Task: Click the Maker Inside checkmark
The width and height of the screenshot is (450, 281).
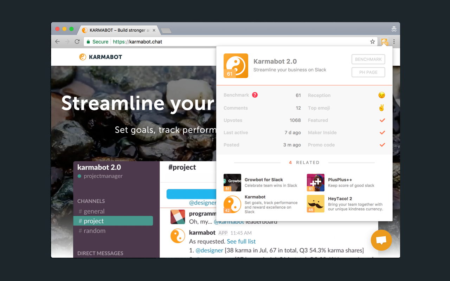Action: pyautogui.click(x=382, y=132)
